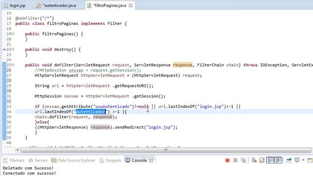The width and height of the screenshot is (313, 176).
Task: Collapse the destroy method at line 22
Action: tap(13, 49)
